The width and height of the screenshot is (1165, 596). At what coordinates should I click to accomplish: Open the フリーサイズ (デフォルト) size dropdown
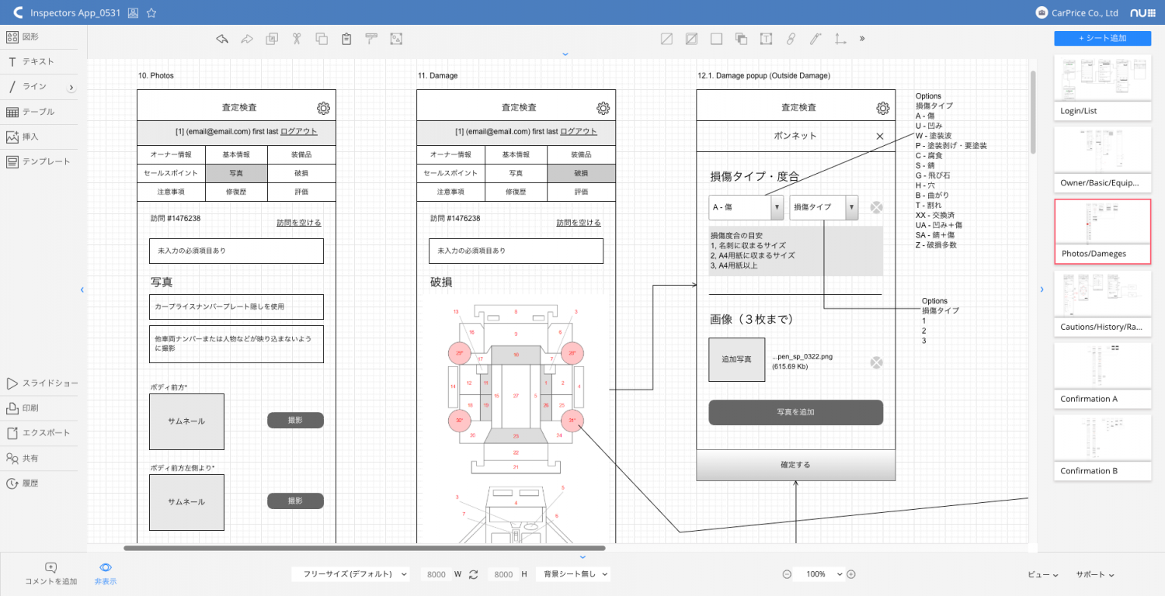(350, 574)
